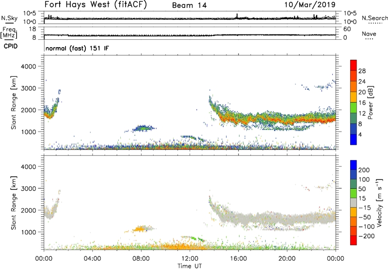Pick the bright blue bottom Power colorbar segment
Screen dimensions: 388x269
coord(354,139)
